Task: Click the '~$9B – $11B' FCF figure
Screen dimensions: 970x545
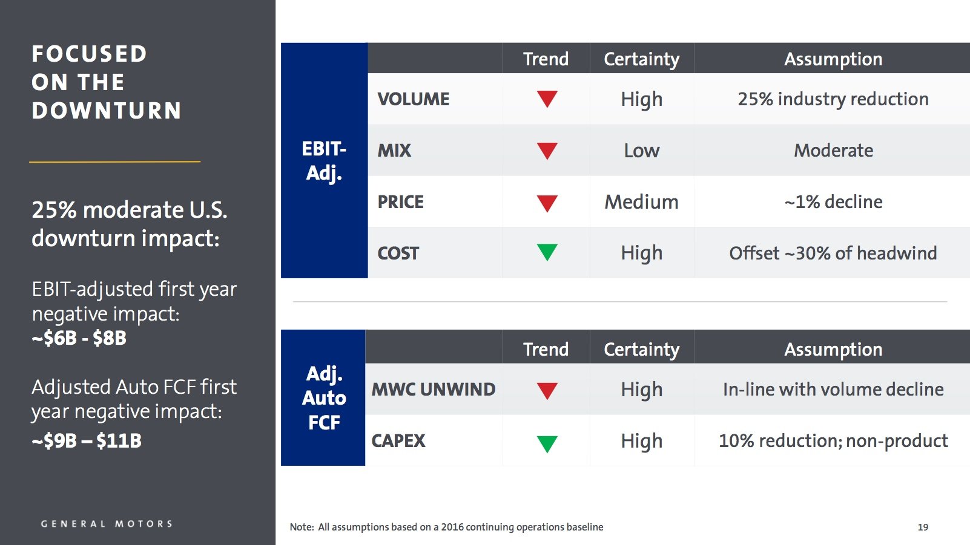Action: 87,440
